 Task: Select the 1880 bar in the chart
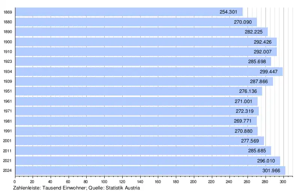click(136, 22)
